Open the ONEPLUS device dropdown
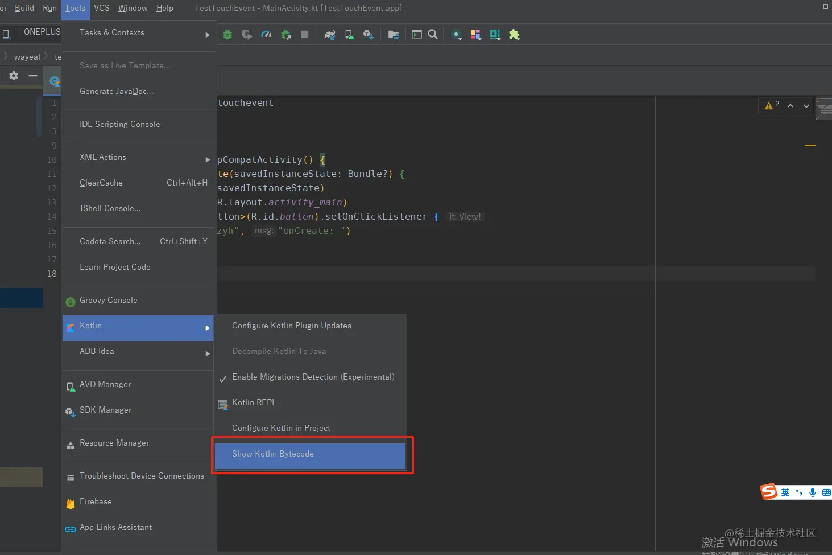Screen dimensions: 832x555 [x=42, y=32]
